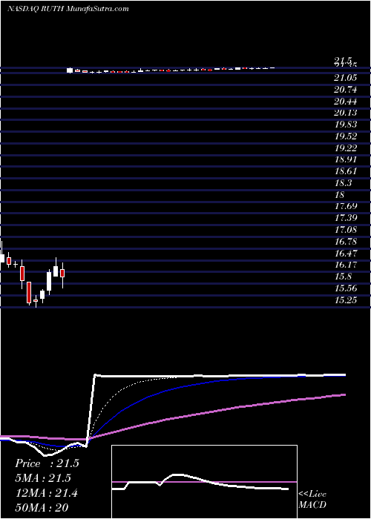Click the 17.39 price axis label
The image size is (371, 519).
tap(346, 218)
